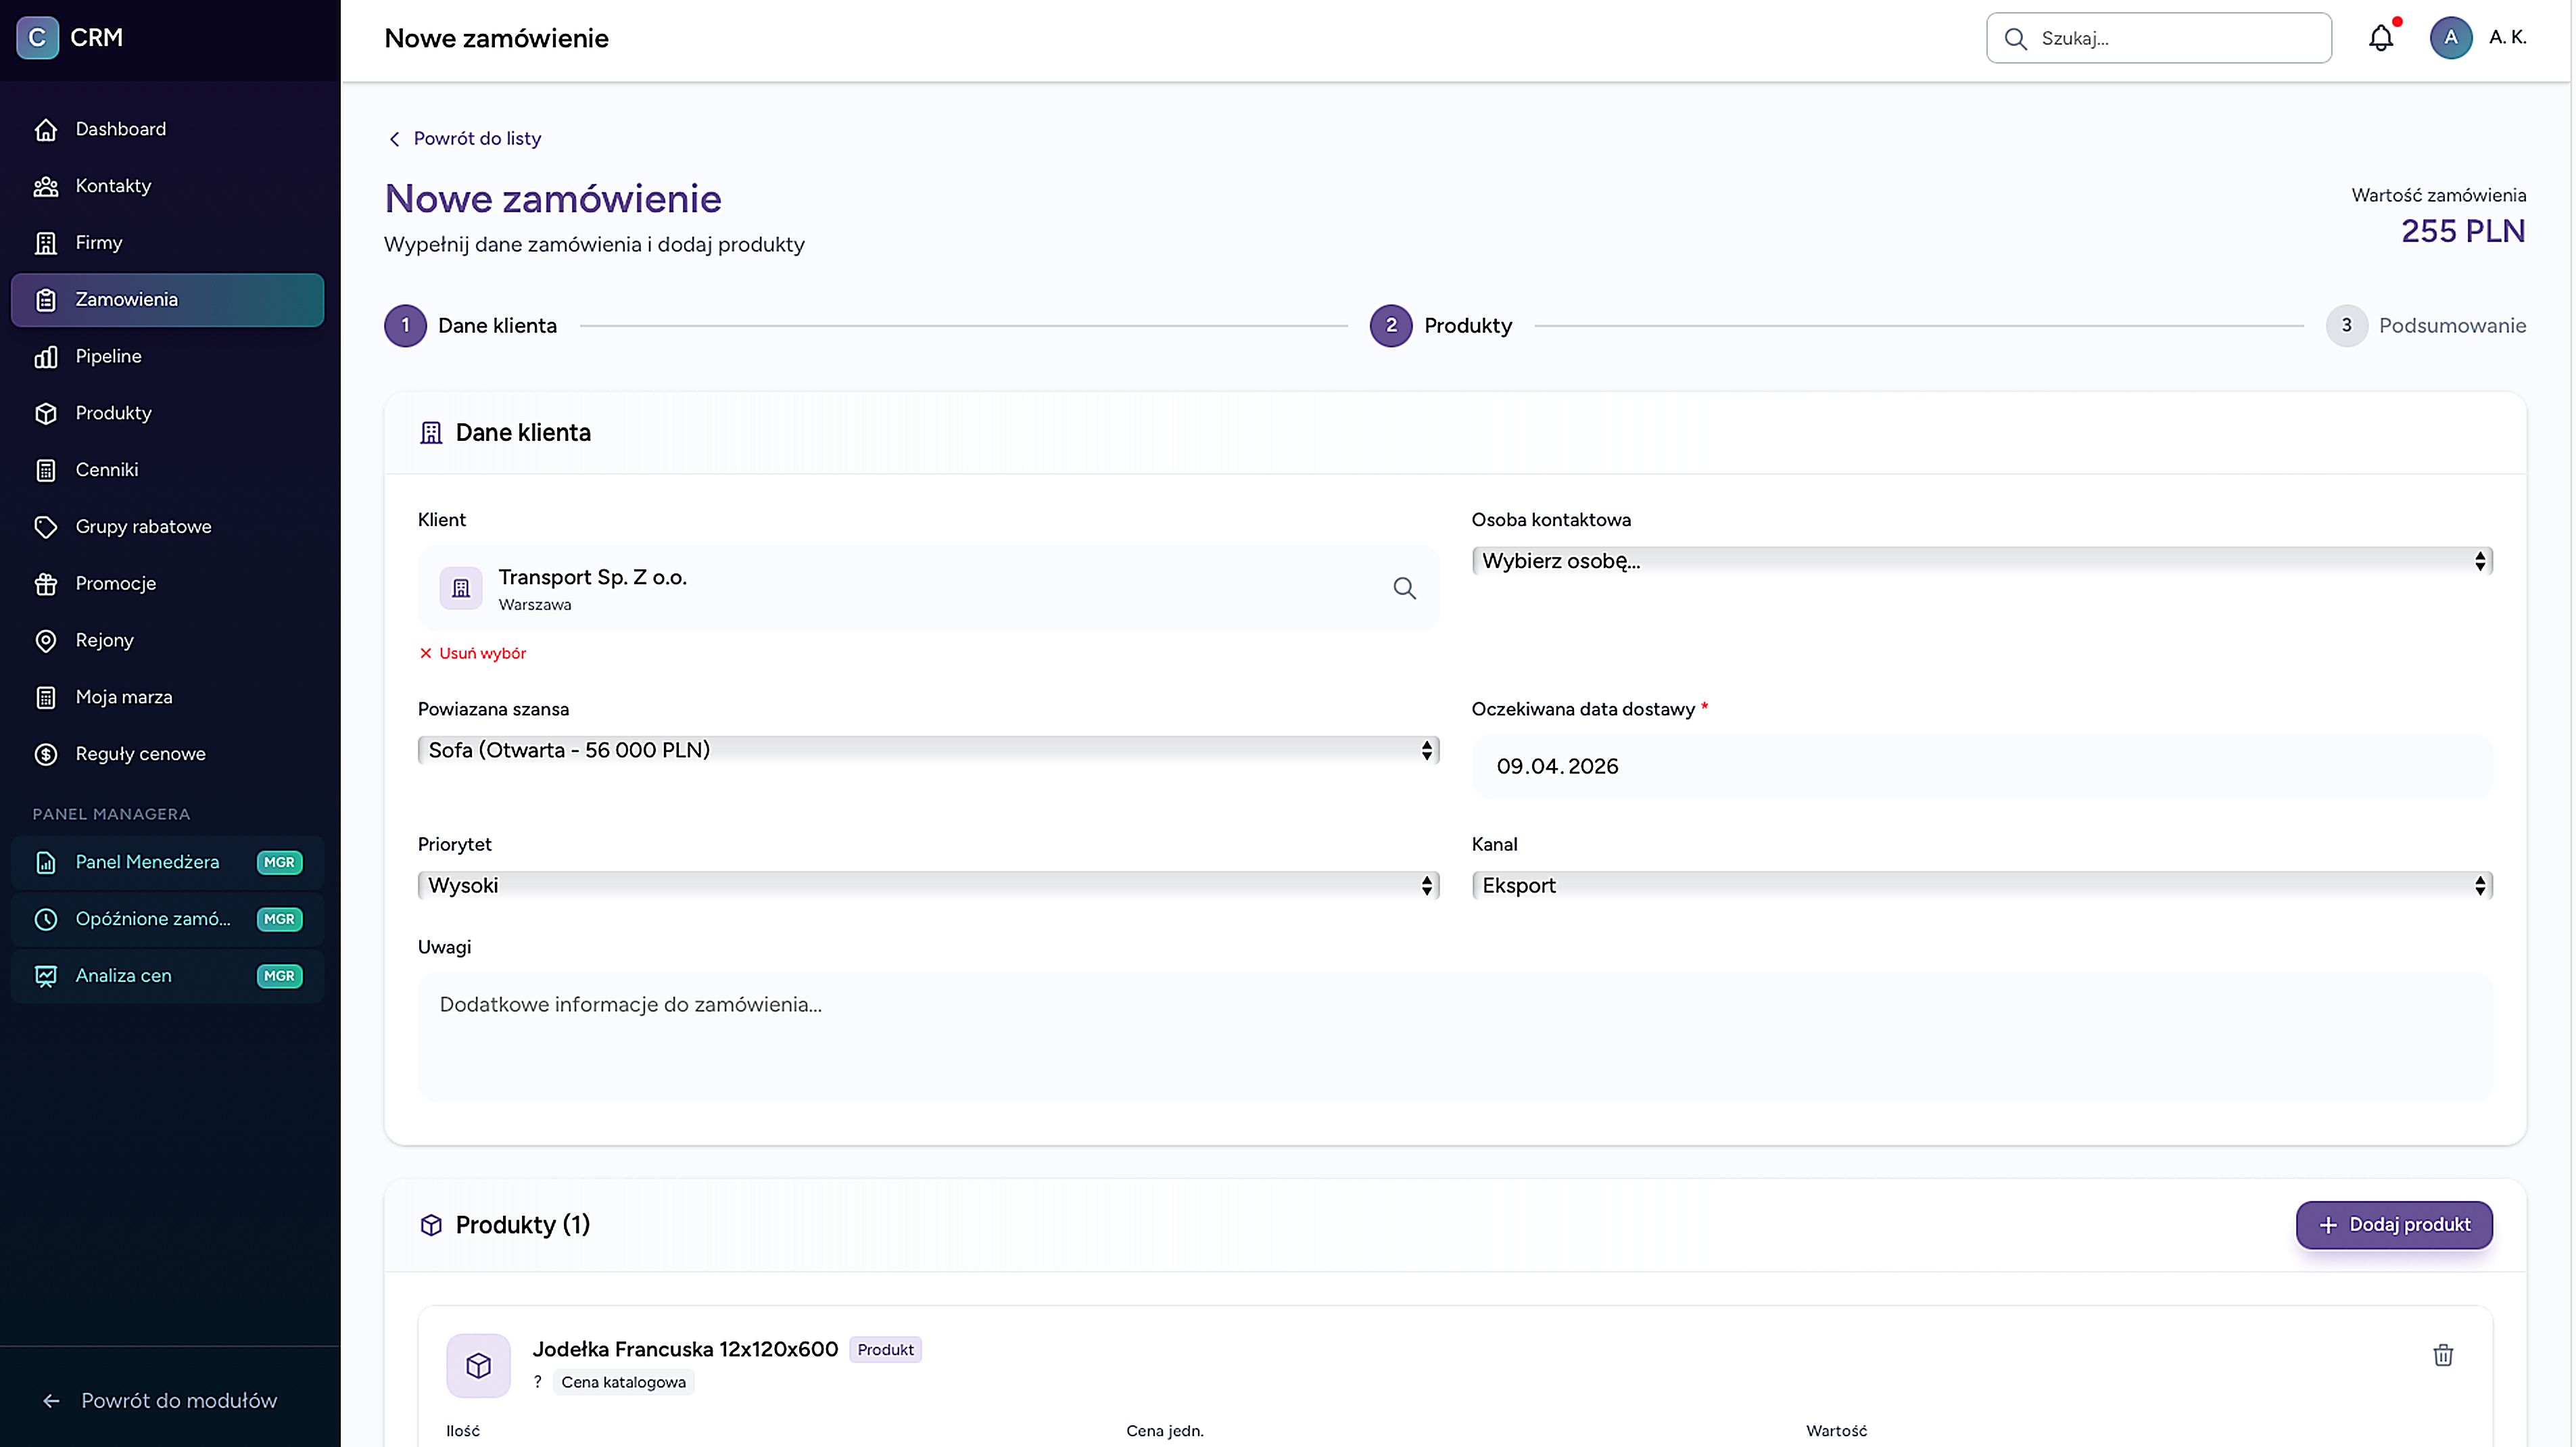The height and width of the screenshot is (1447, 2576).
Task: Click the user avatar A
Action: tap(2450, 38)
